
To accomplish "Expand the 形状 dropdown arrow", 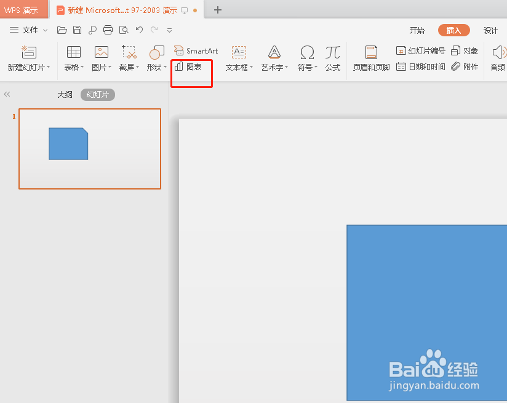I will click(x=166, y=67).
